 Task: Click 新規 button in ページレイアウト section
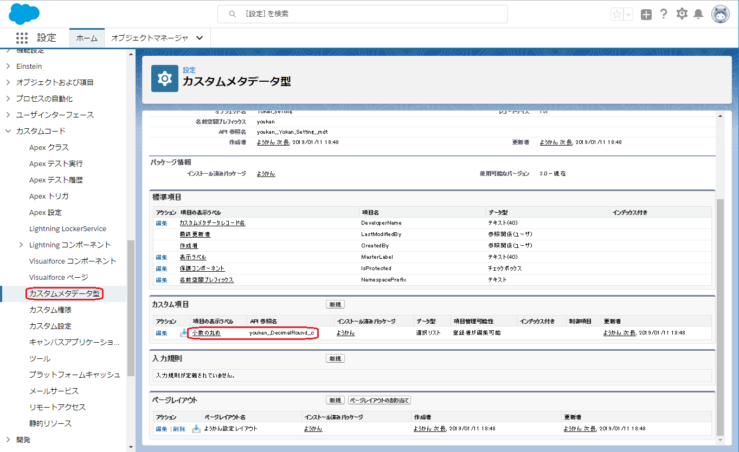pyautogui.click(x=335, y=401)
